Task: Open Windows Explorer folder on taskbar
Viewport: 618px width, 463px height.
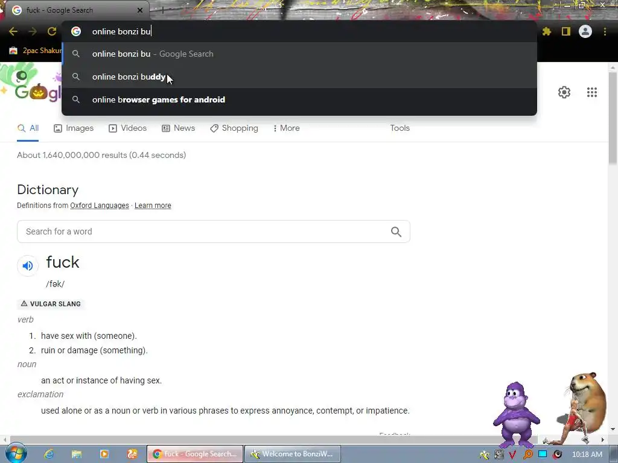Action: 77,454
